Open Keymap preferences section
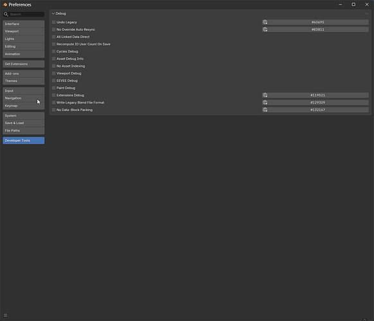 (x=24, y=106)
